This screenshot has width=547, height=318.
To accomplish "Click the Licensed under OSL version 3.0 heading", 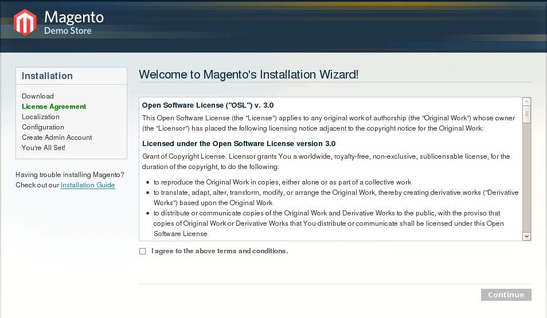I will 239,143.
